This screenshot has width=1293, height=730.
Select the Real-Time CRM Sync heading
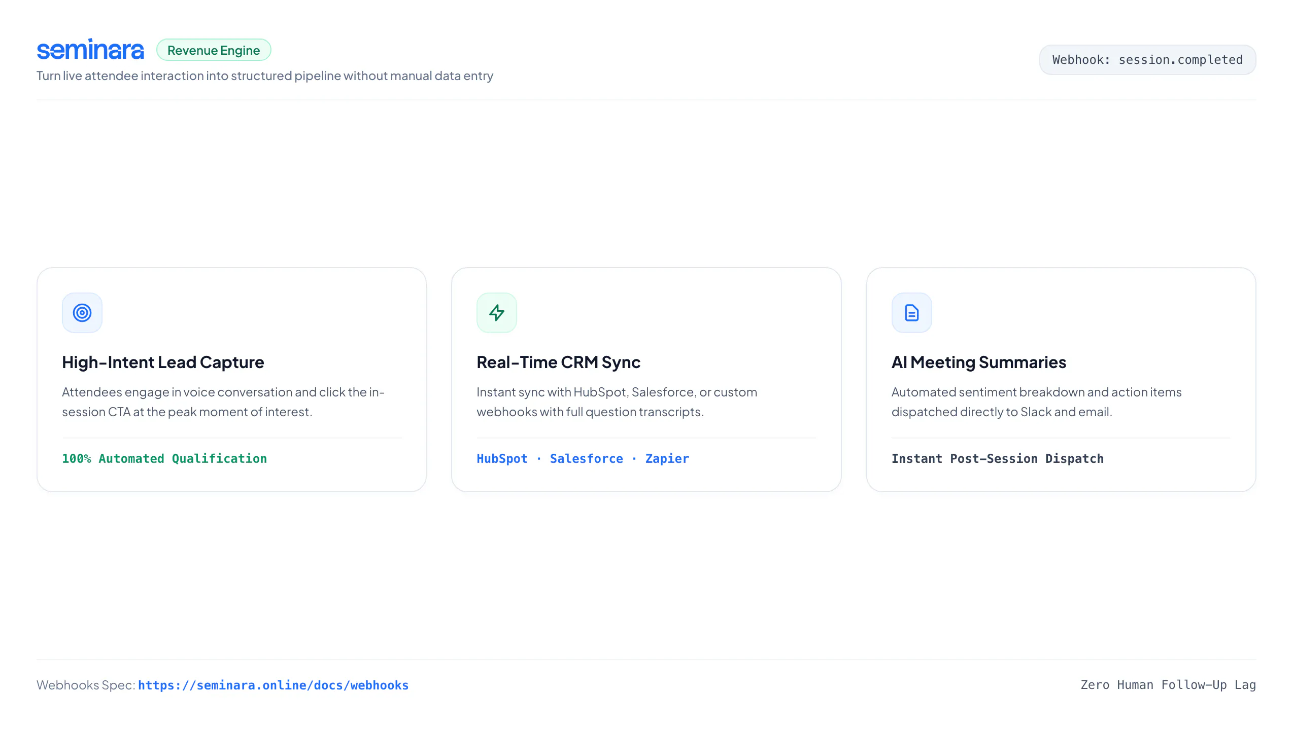558,362
